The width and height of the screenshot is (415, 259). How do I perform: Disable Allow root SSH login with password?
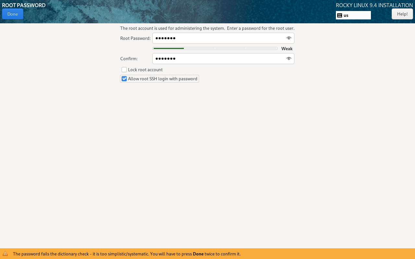124,78
